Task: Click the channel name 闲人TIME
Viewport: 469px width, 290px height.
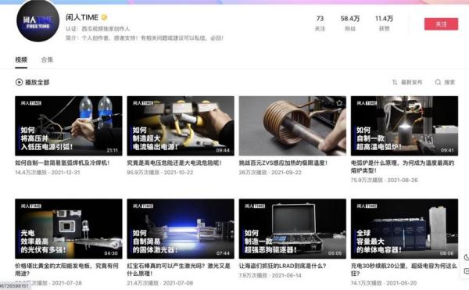Action: (82, 17)
